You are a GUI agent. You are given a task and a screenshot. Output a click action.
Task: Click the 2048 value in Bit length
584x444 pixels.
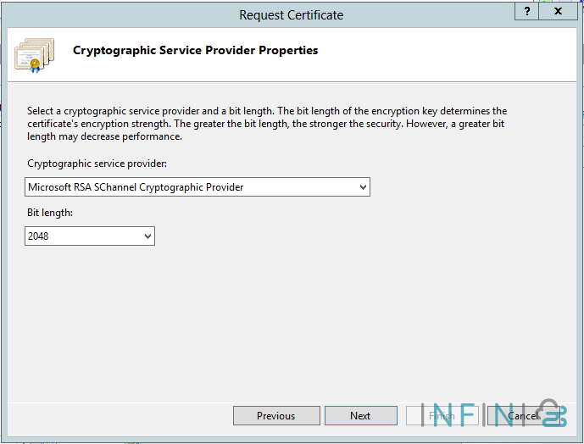pos(39,236)
